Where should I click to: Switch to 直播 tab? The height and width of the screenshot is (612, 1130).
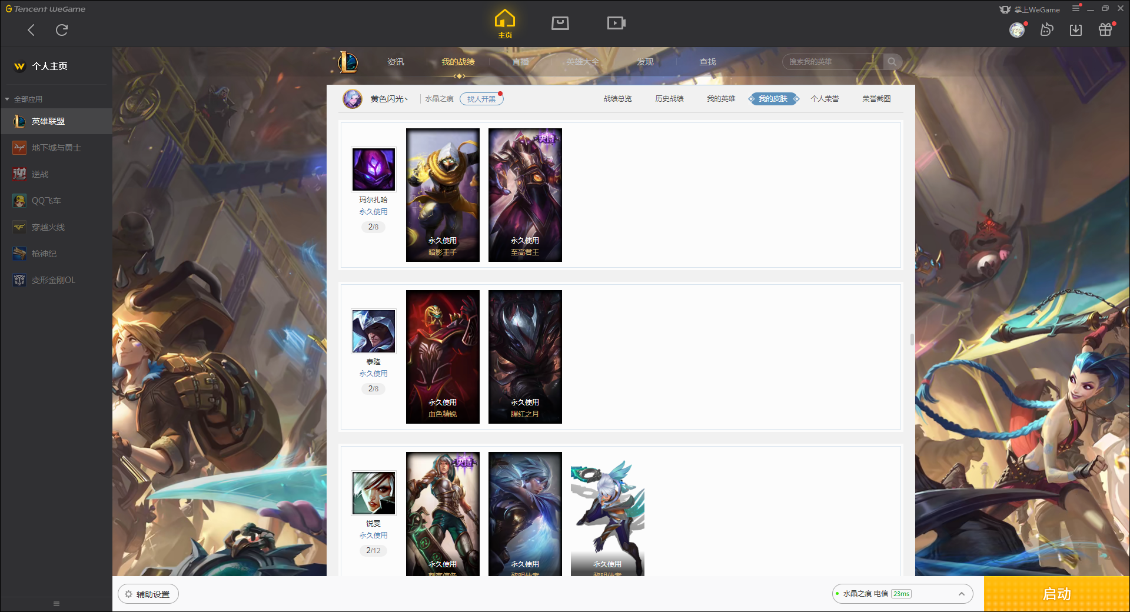[x=520, y=62]
